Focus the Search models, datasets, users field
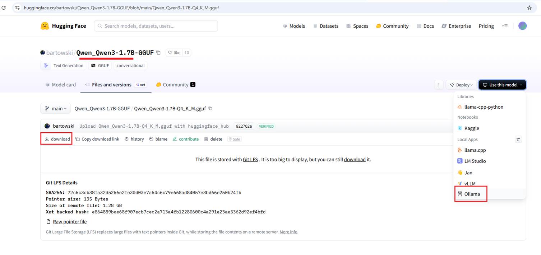The image size is (541, 255). coord(156,26)
